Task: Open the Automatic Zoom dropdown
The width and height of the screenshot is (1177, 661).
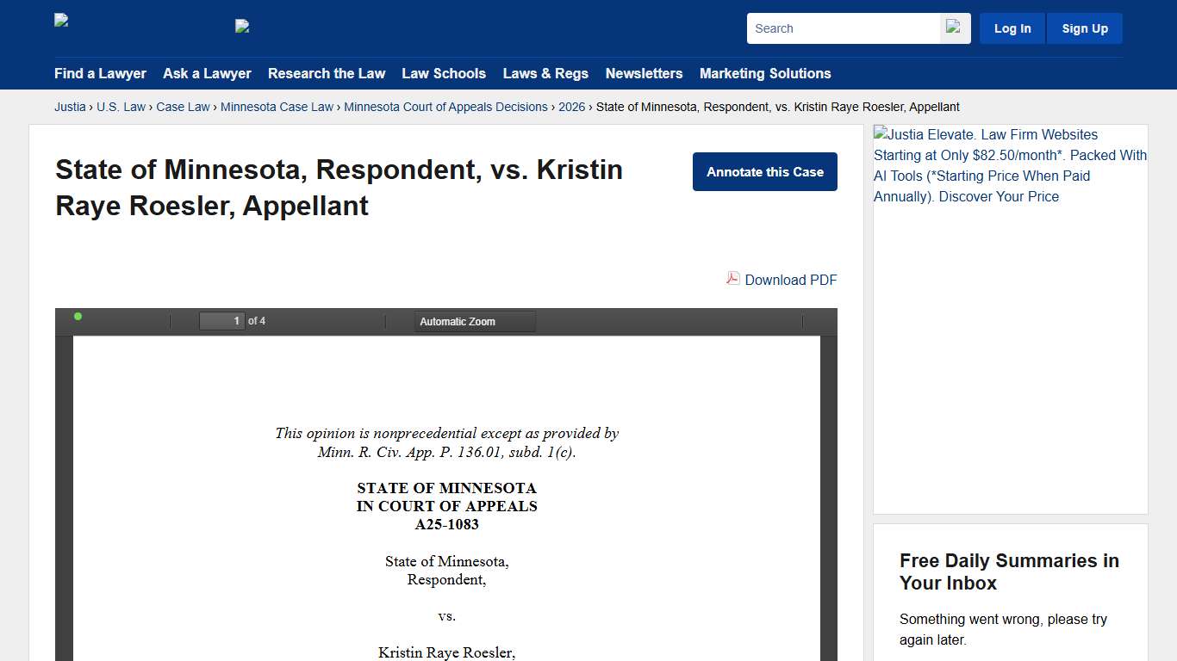Action: point(474,321)
